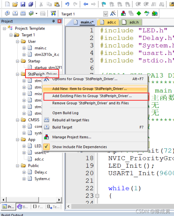Open a file using the Open folder icon
Viewport: 174px width, 216px height.
click(x=15, y=4)
